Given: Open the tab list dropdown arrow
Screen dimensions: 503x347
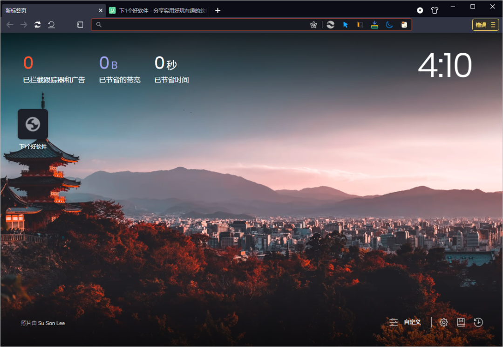Looking at the screenshot, I should click(x=420, y=11).
